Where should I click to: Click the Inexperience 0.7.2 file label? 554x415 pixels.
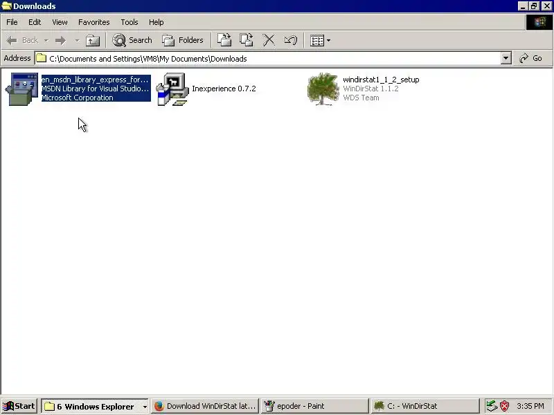pos(224,89)
